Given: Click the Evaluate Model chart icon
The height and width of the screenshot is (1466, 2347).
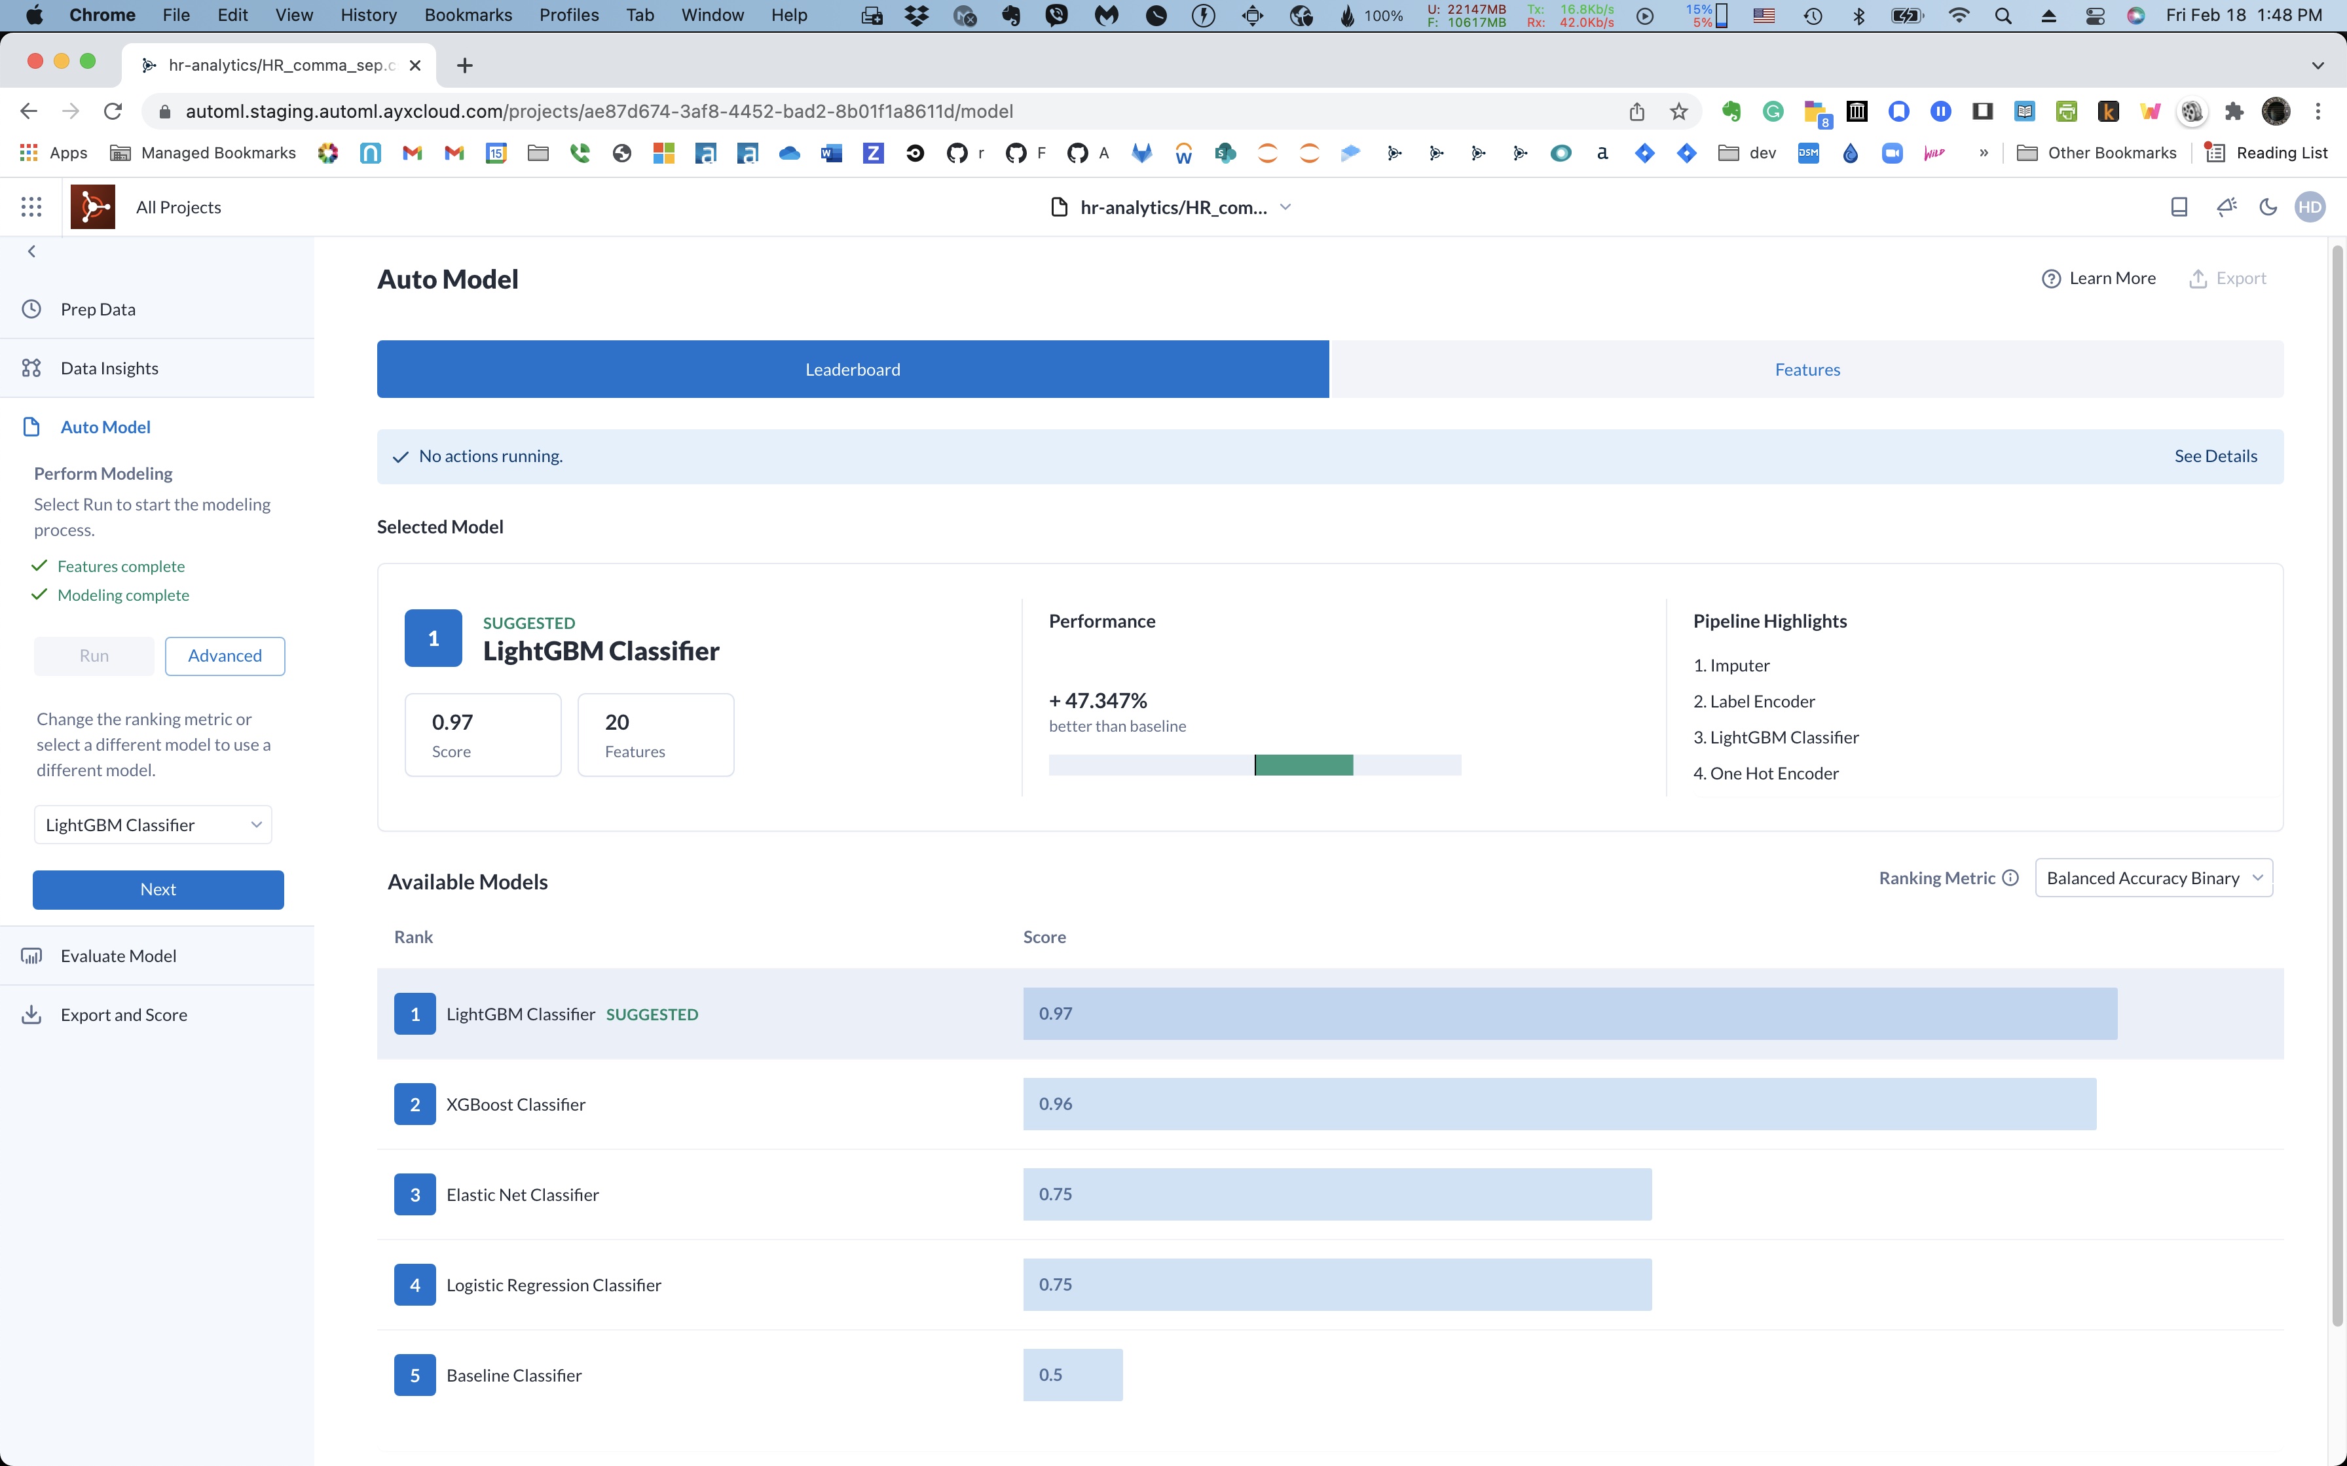Looking at the screenshot, I should pos(31,955).
